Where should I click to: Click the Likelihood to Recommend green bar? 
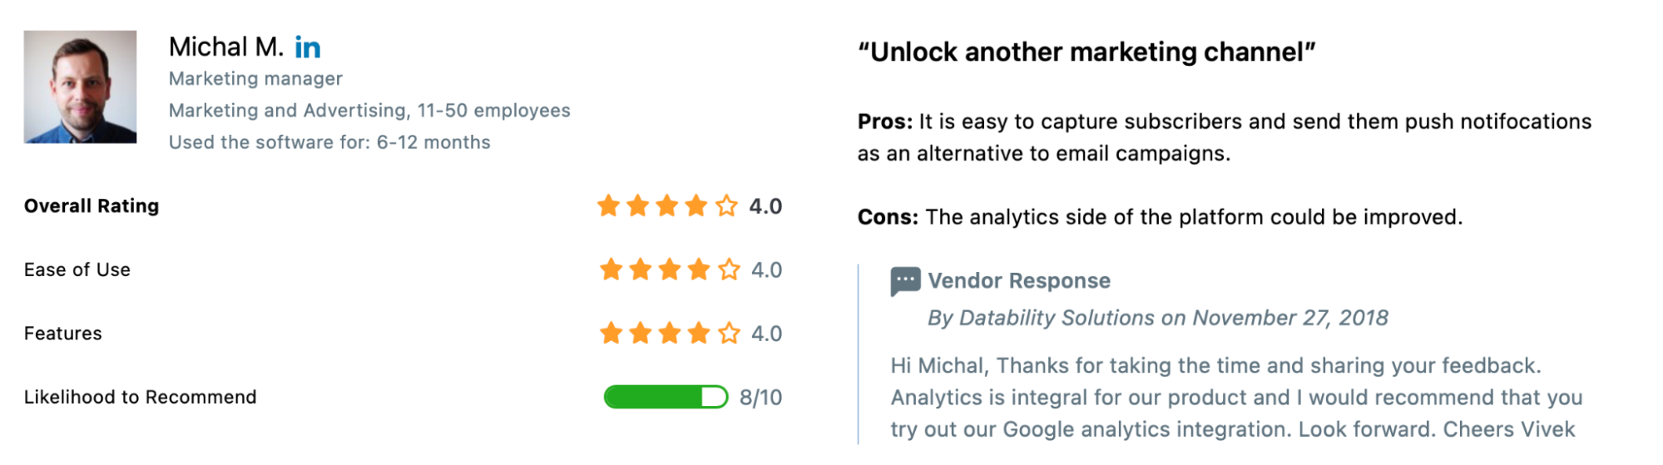click(666, 397)
